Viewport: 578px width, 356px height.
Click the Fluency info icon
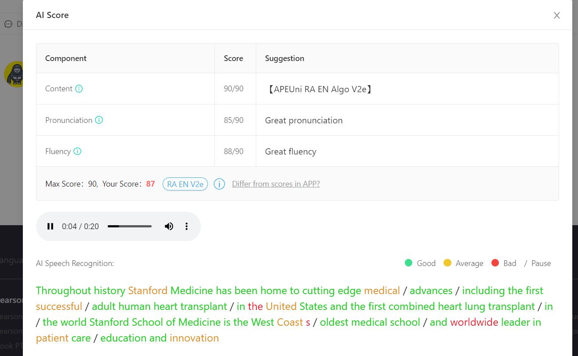click(77, 151)
